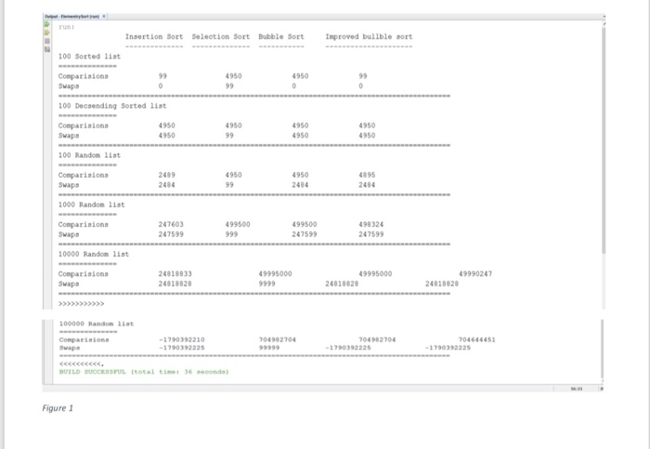Click the '1000 Random list' heading
Image resolution: width=650 pixels, height=449 pixels.
coord(92,205)
